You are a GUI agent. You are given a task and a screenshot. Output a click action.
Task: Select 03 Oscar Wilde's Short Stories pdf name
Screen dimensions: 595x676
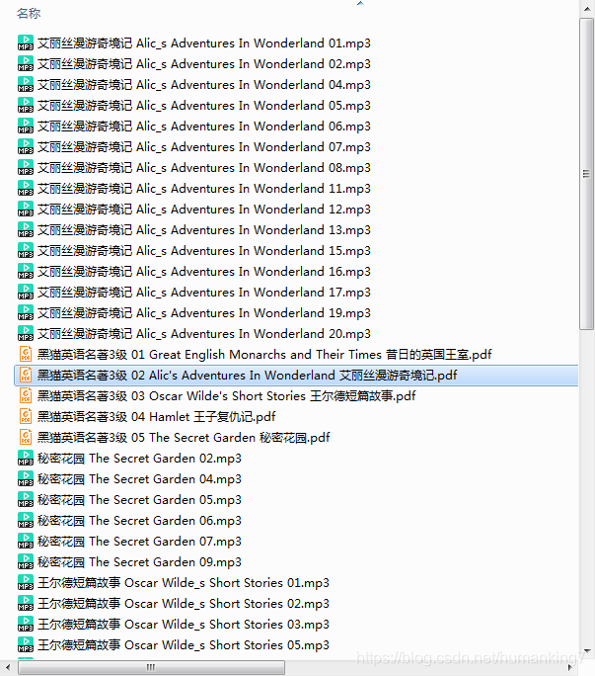click(x=227, y=395)
